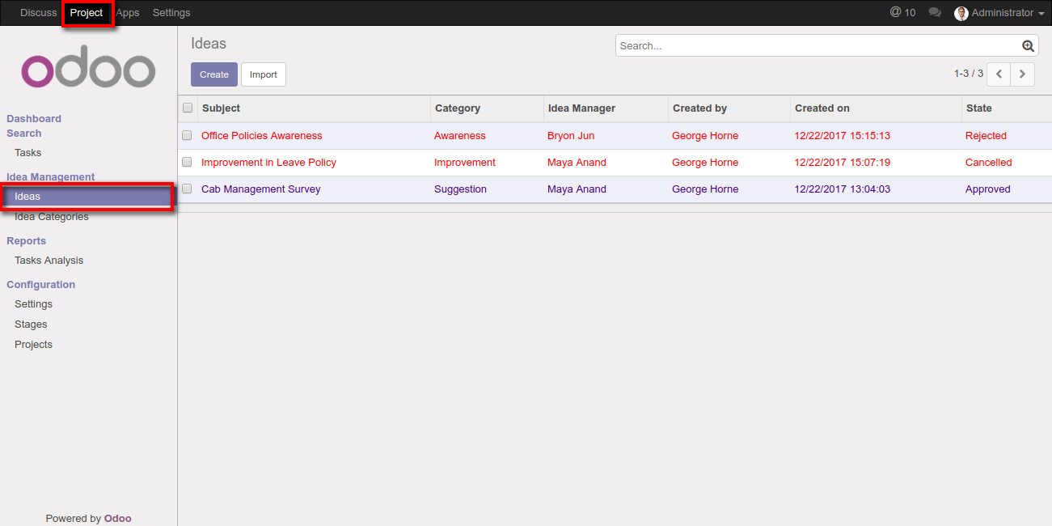Click the Awareness category cell
This screenshot has width=1052, height=526.
(460, 136)
